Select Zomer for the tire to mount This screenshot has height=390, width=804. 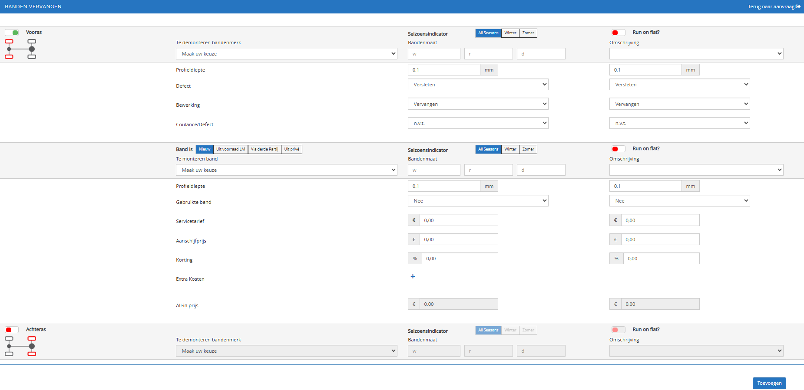528,149
